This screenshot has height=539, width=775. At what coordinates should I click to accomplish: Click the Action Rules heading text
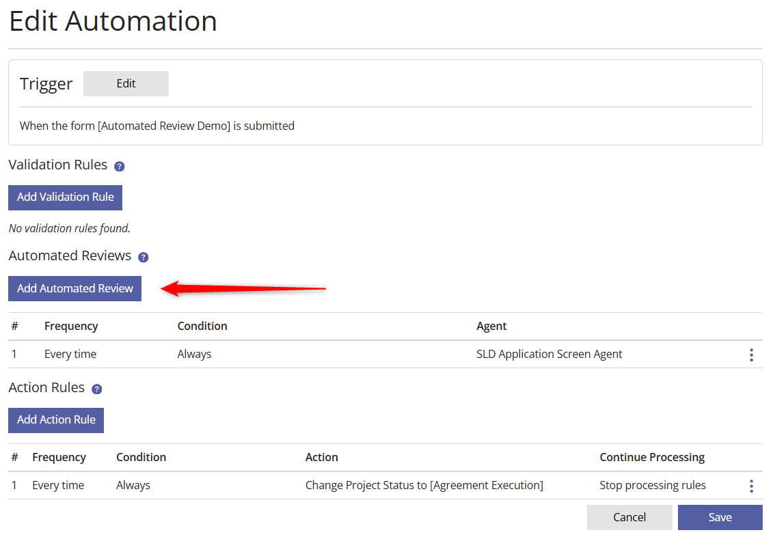click(x=46, y=387)
